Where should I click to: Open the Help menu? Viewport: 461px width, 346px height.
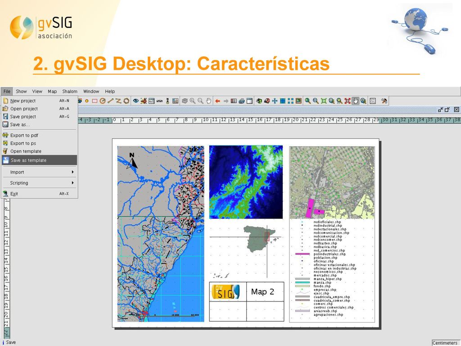[x=110, y=91]
